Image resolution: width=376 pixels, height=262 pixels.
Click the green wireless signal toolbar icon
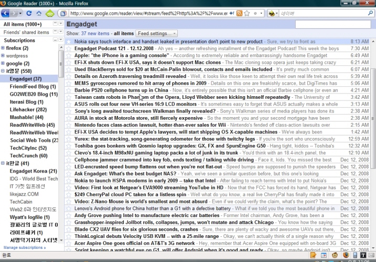[x=50, y=13]
